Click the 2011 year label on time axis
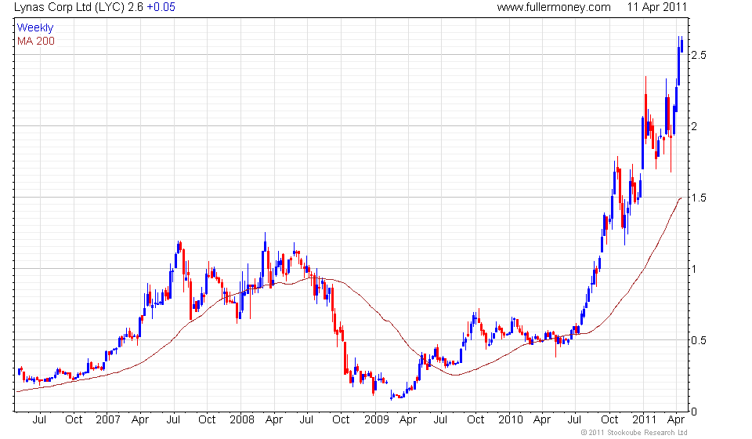Image resolution: width=752 pixels, height=439 pixels. coord(644,420)
